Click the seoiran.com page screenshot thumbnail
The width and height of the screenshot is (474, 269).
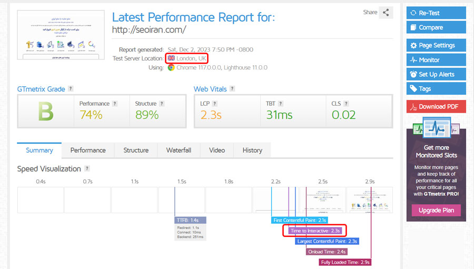(61, 35)
